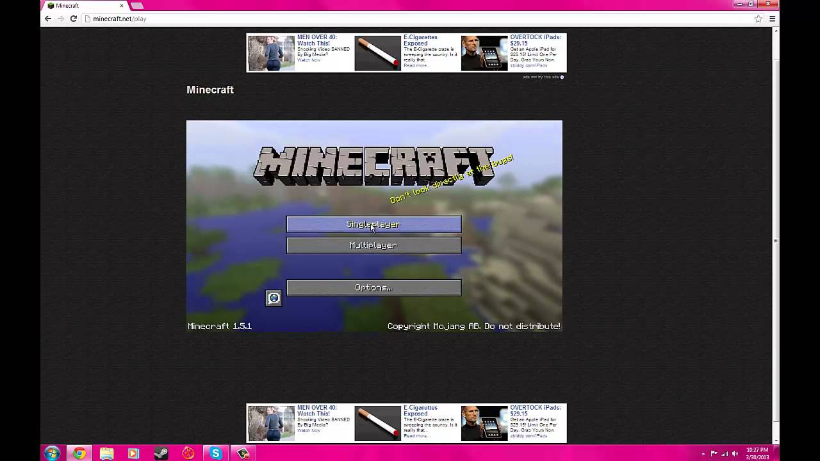Open a new browser tab
820x461 pixels.
(136, 6)
